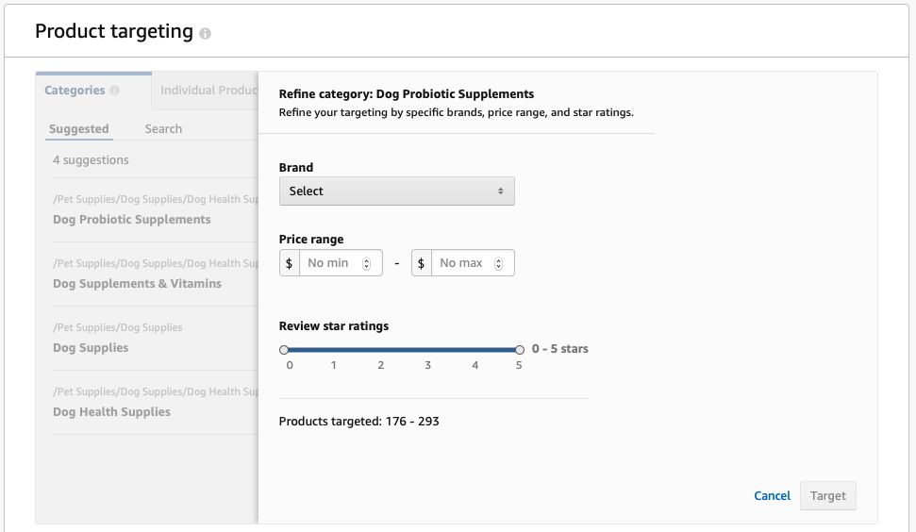Open the Brand Select dropdown
This screenshot has height=532, width=916.
396,191
